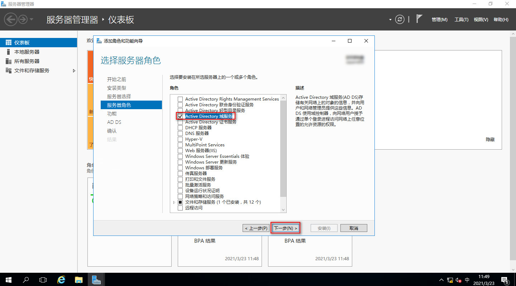Click the roles list scrollbar up arrow
Viewport: 516px width, 286px height.
283,98
